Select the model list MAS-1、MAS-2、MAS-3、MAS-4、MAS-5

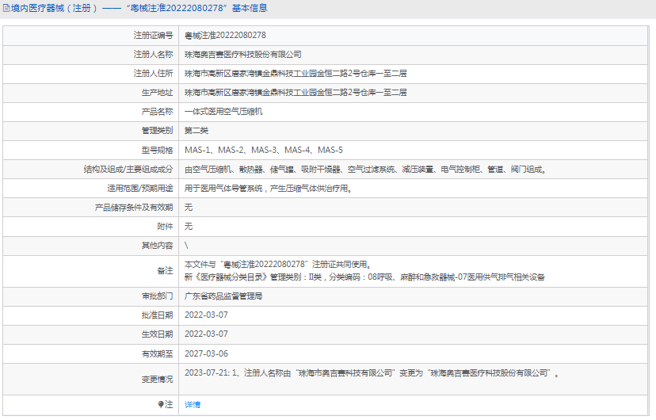(264, 150)
